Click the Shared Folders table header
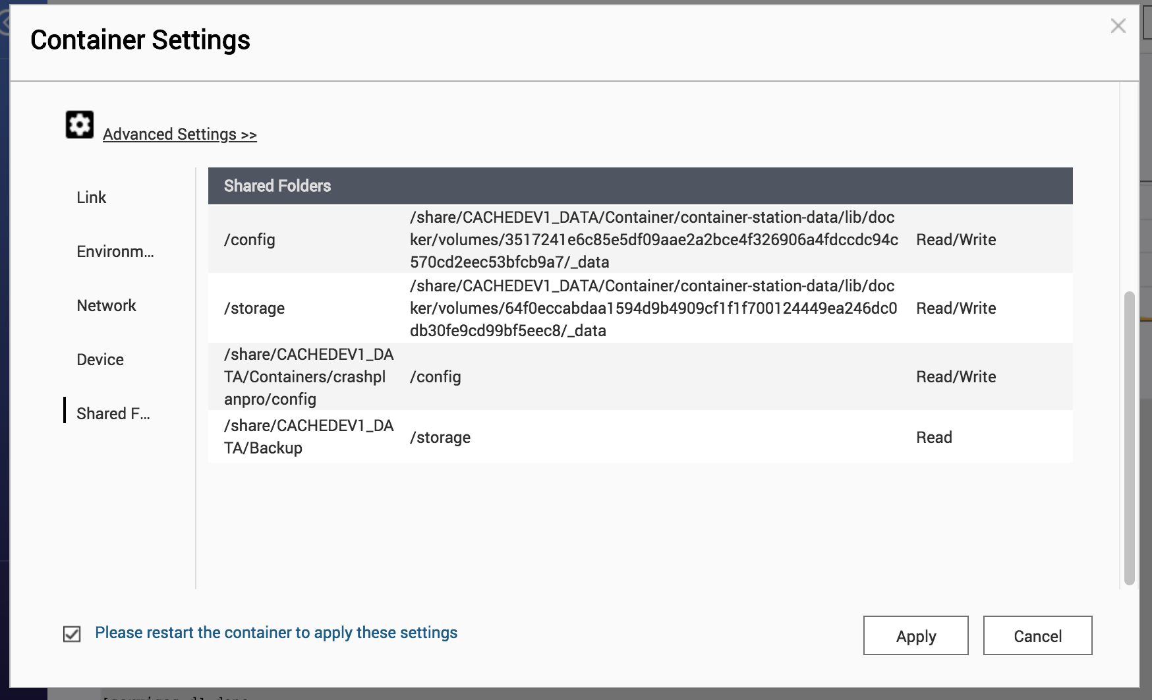 pos(277,186)
